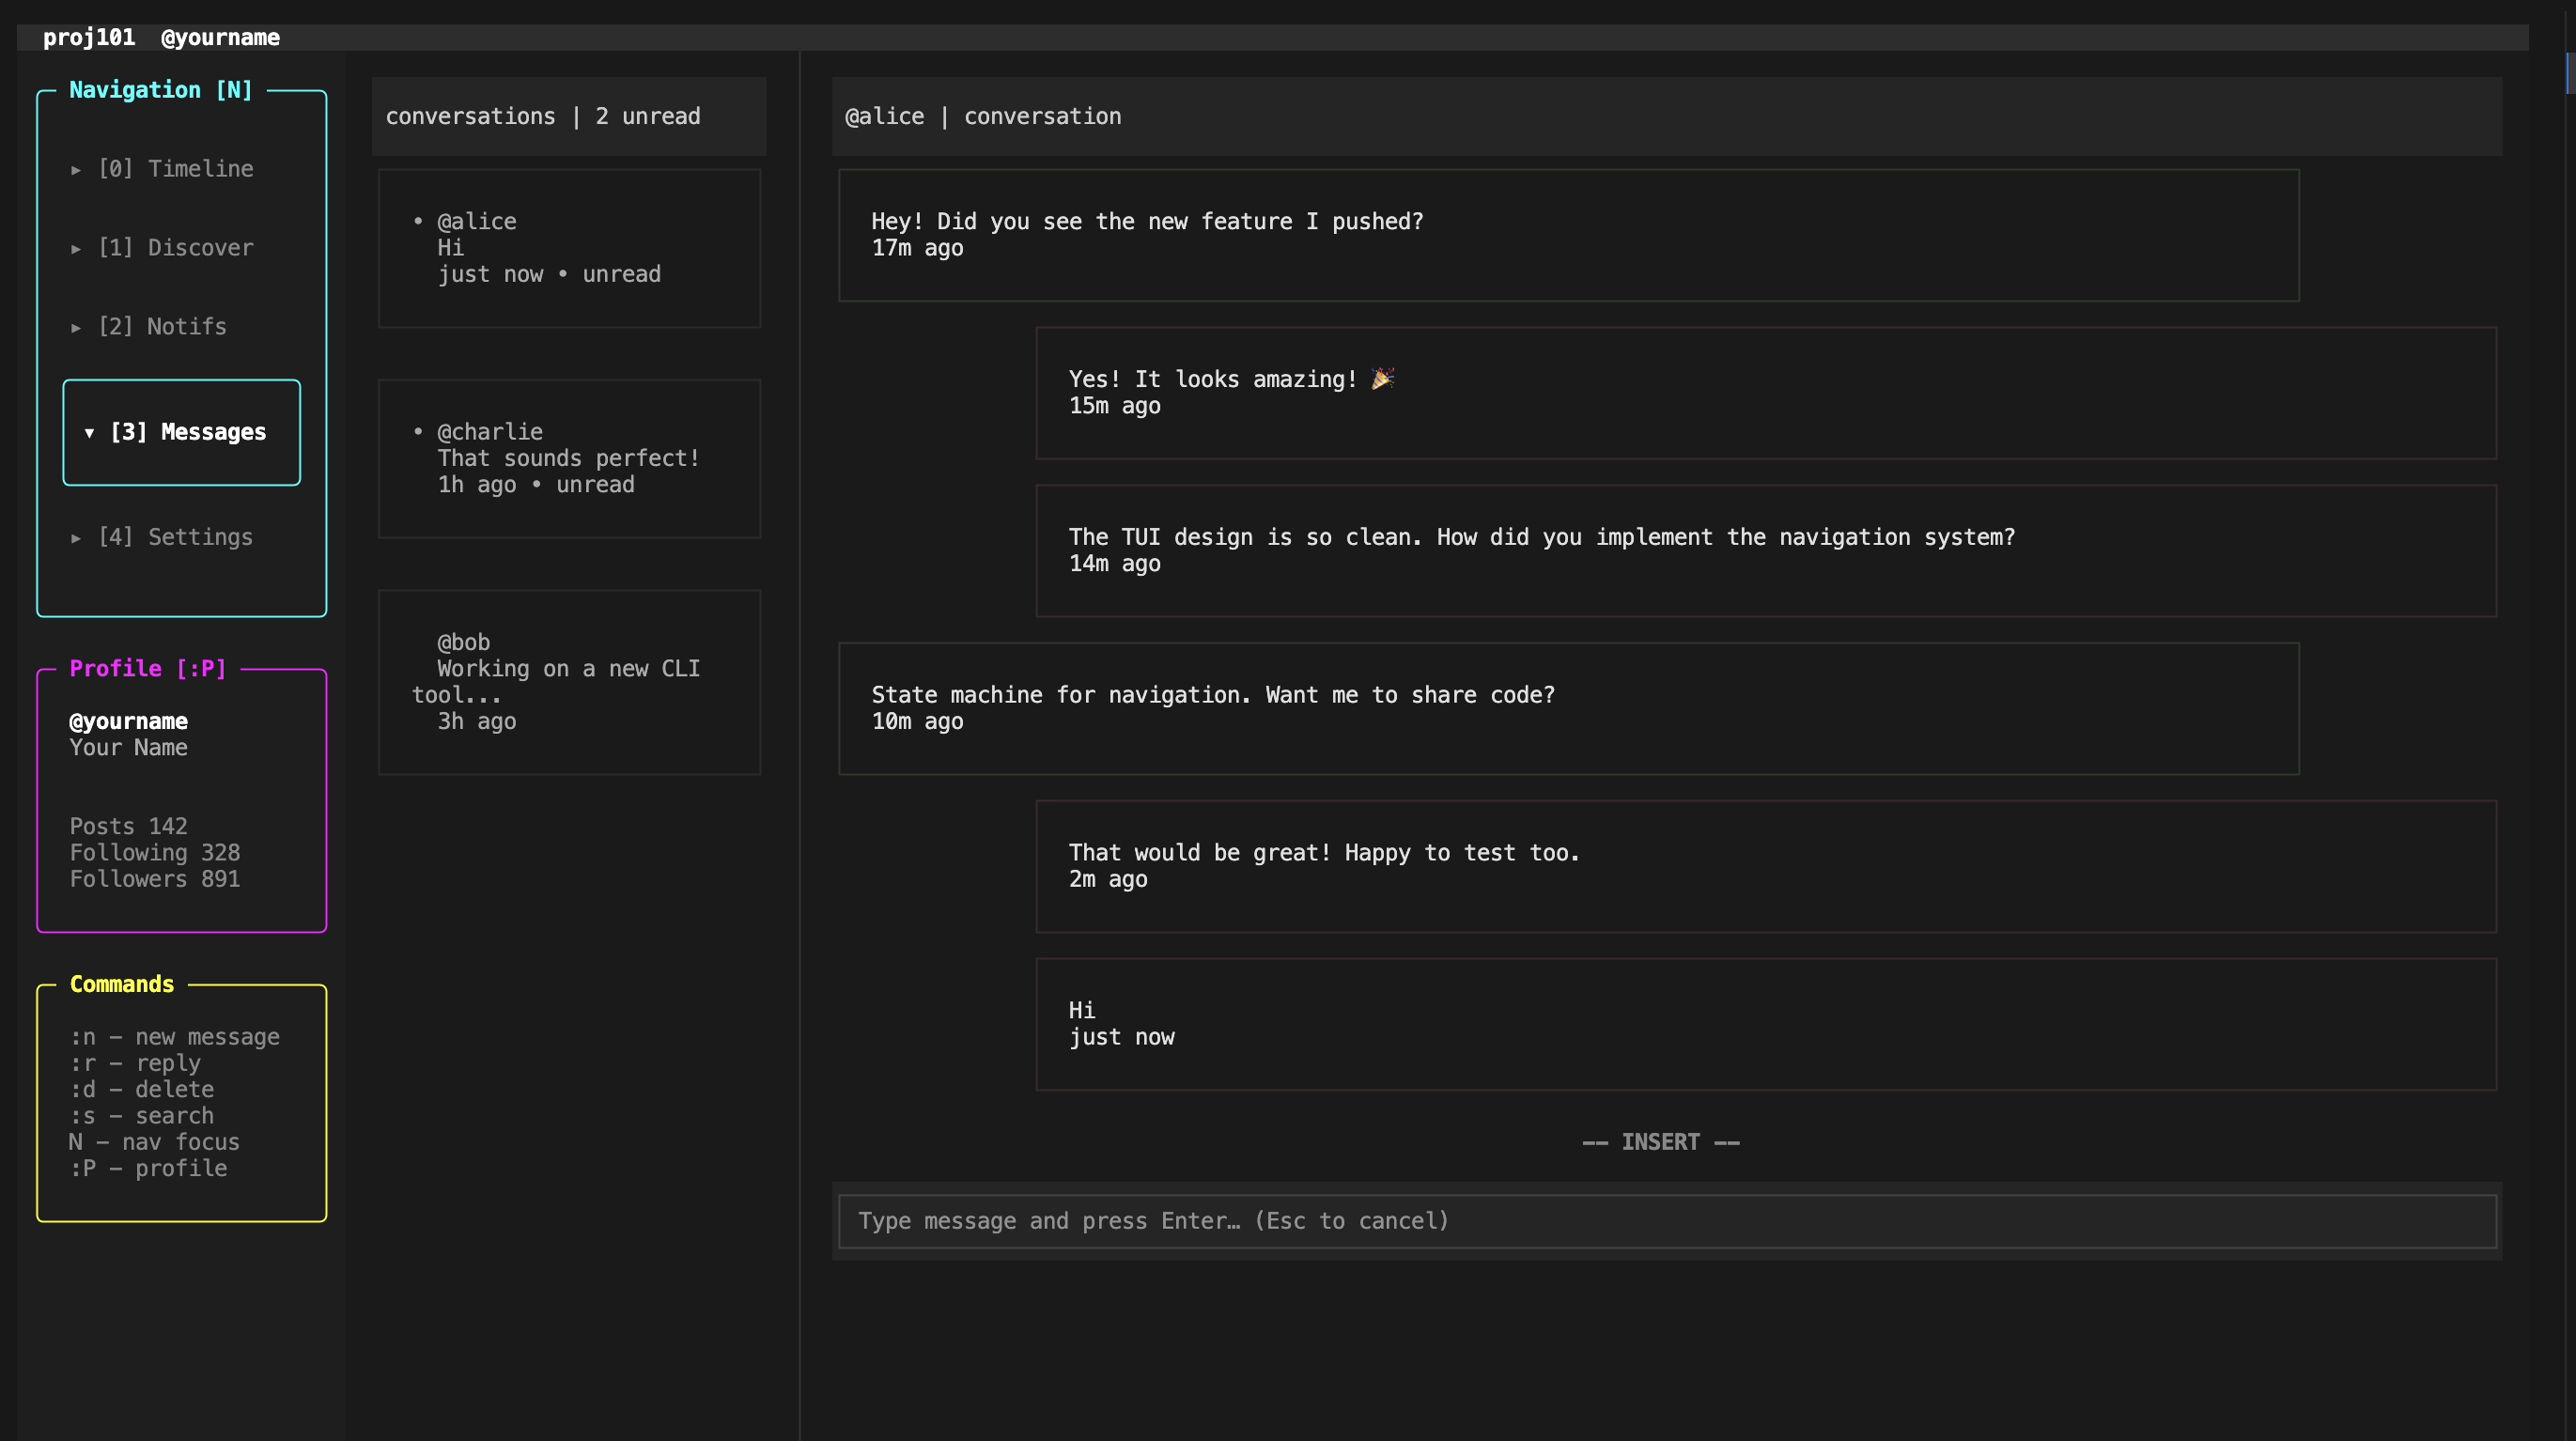Open @bob's conversation
This screenshot has width=2576, height=1441.
pyautogui.click(x=569, y=681)
